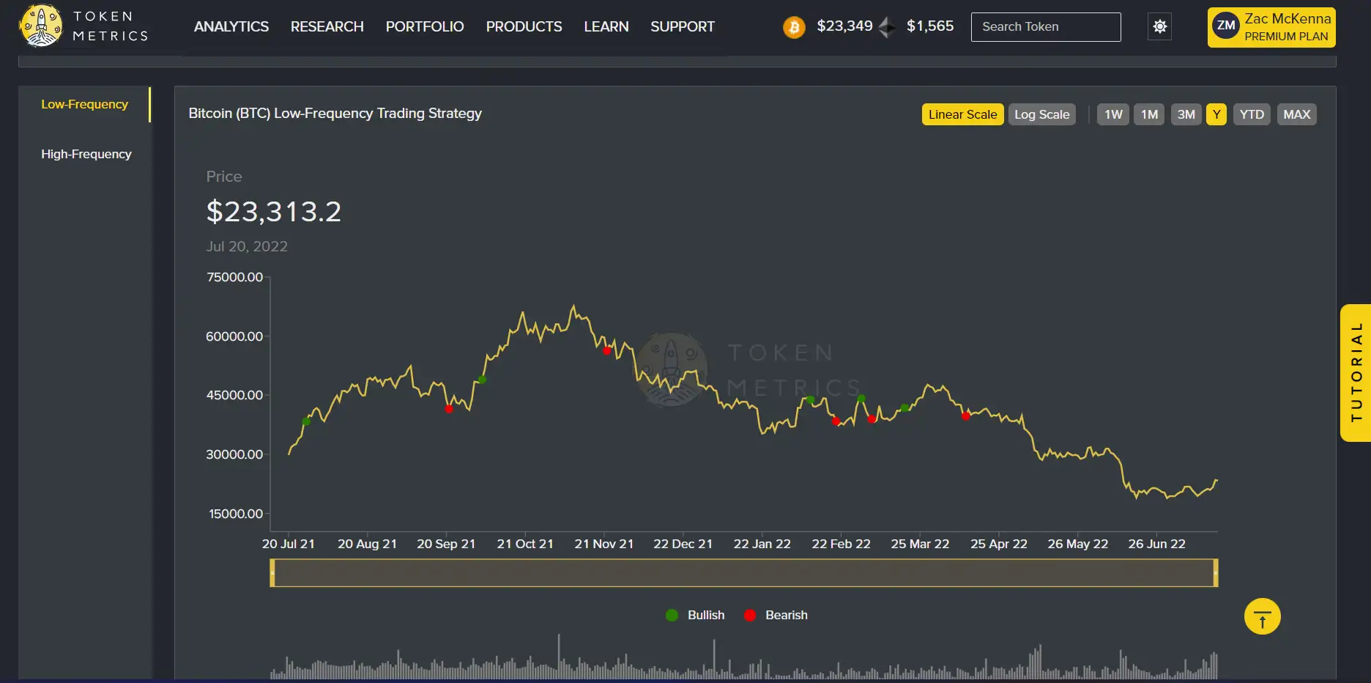Switch to the High-Frequency tab
Image resolution: width=1371 pixels, height=683 pixels.
click(86, 154)
